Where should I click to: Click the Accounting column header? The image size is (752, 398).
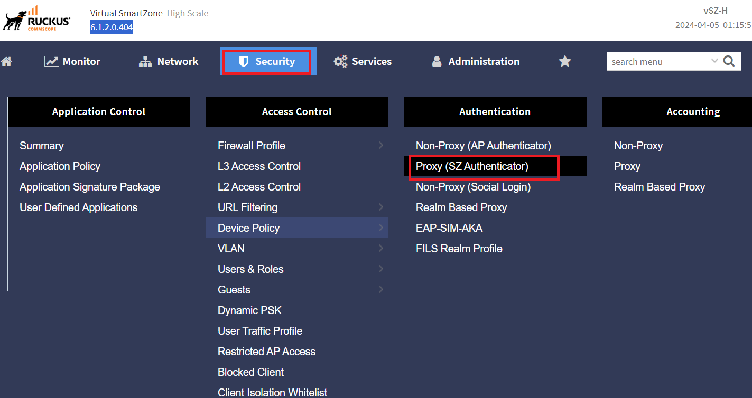pos(677,111)
